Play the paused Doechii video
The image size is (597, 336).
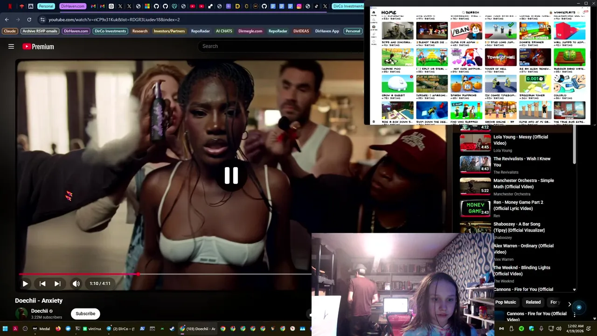[25, 283]
